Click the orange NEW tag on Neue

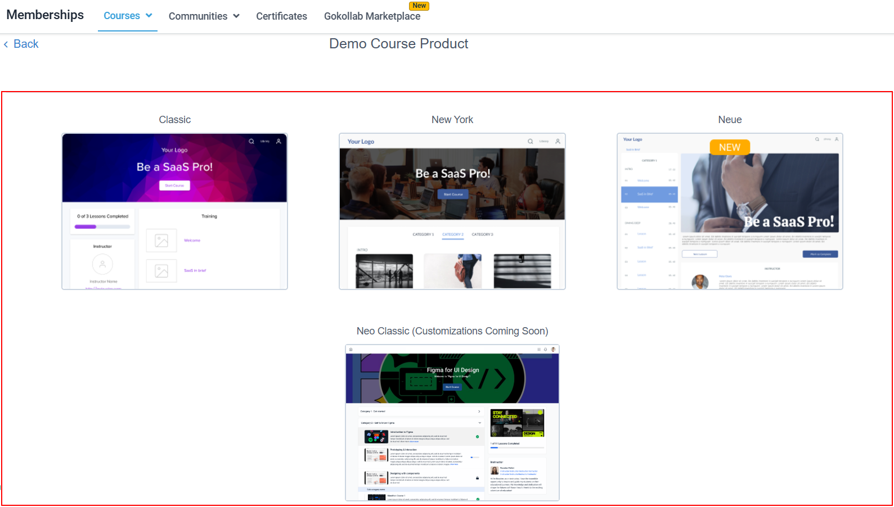729,147
